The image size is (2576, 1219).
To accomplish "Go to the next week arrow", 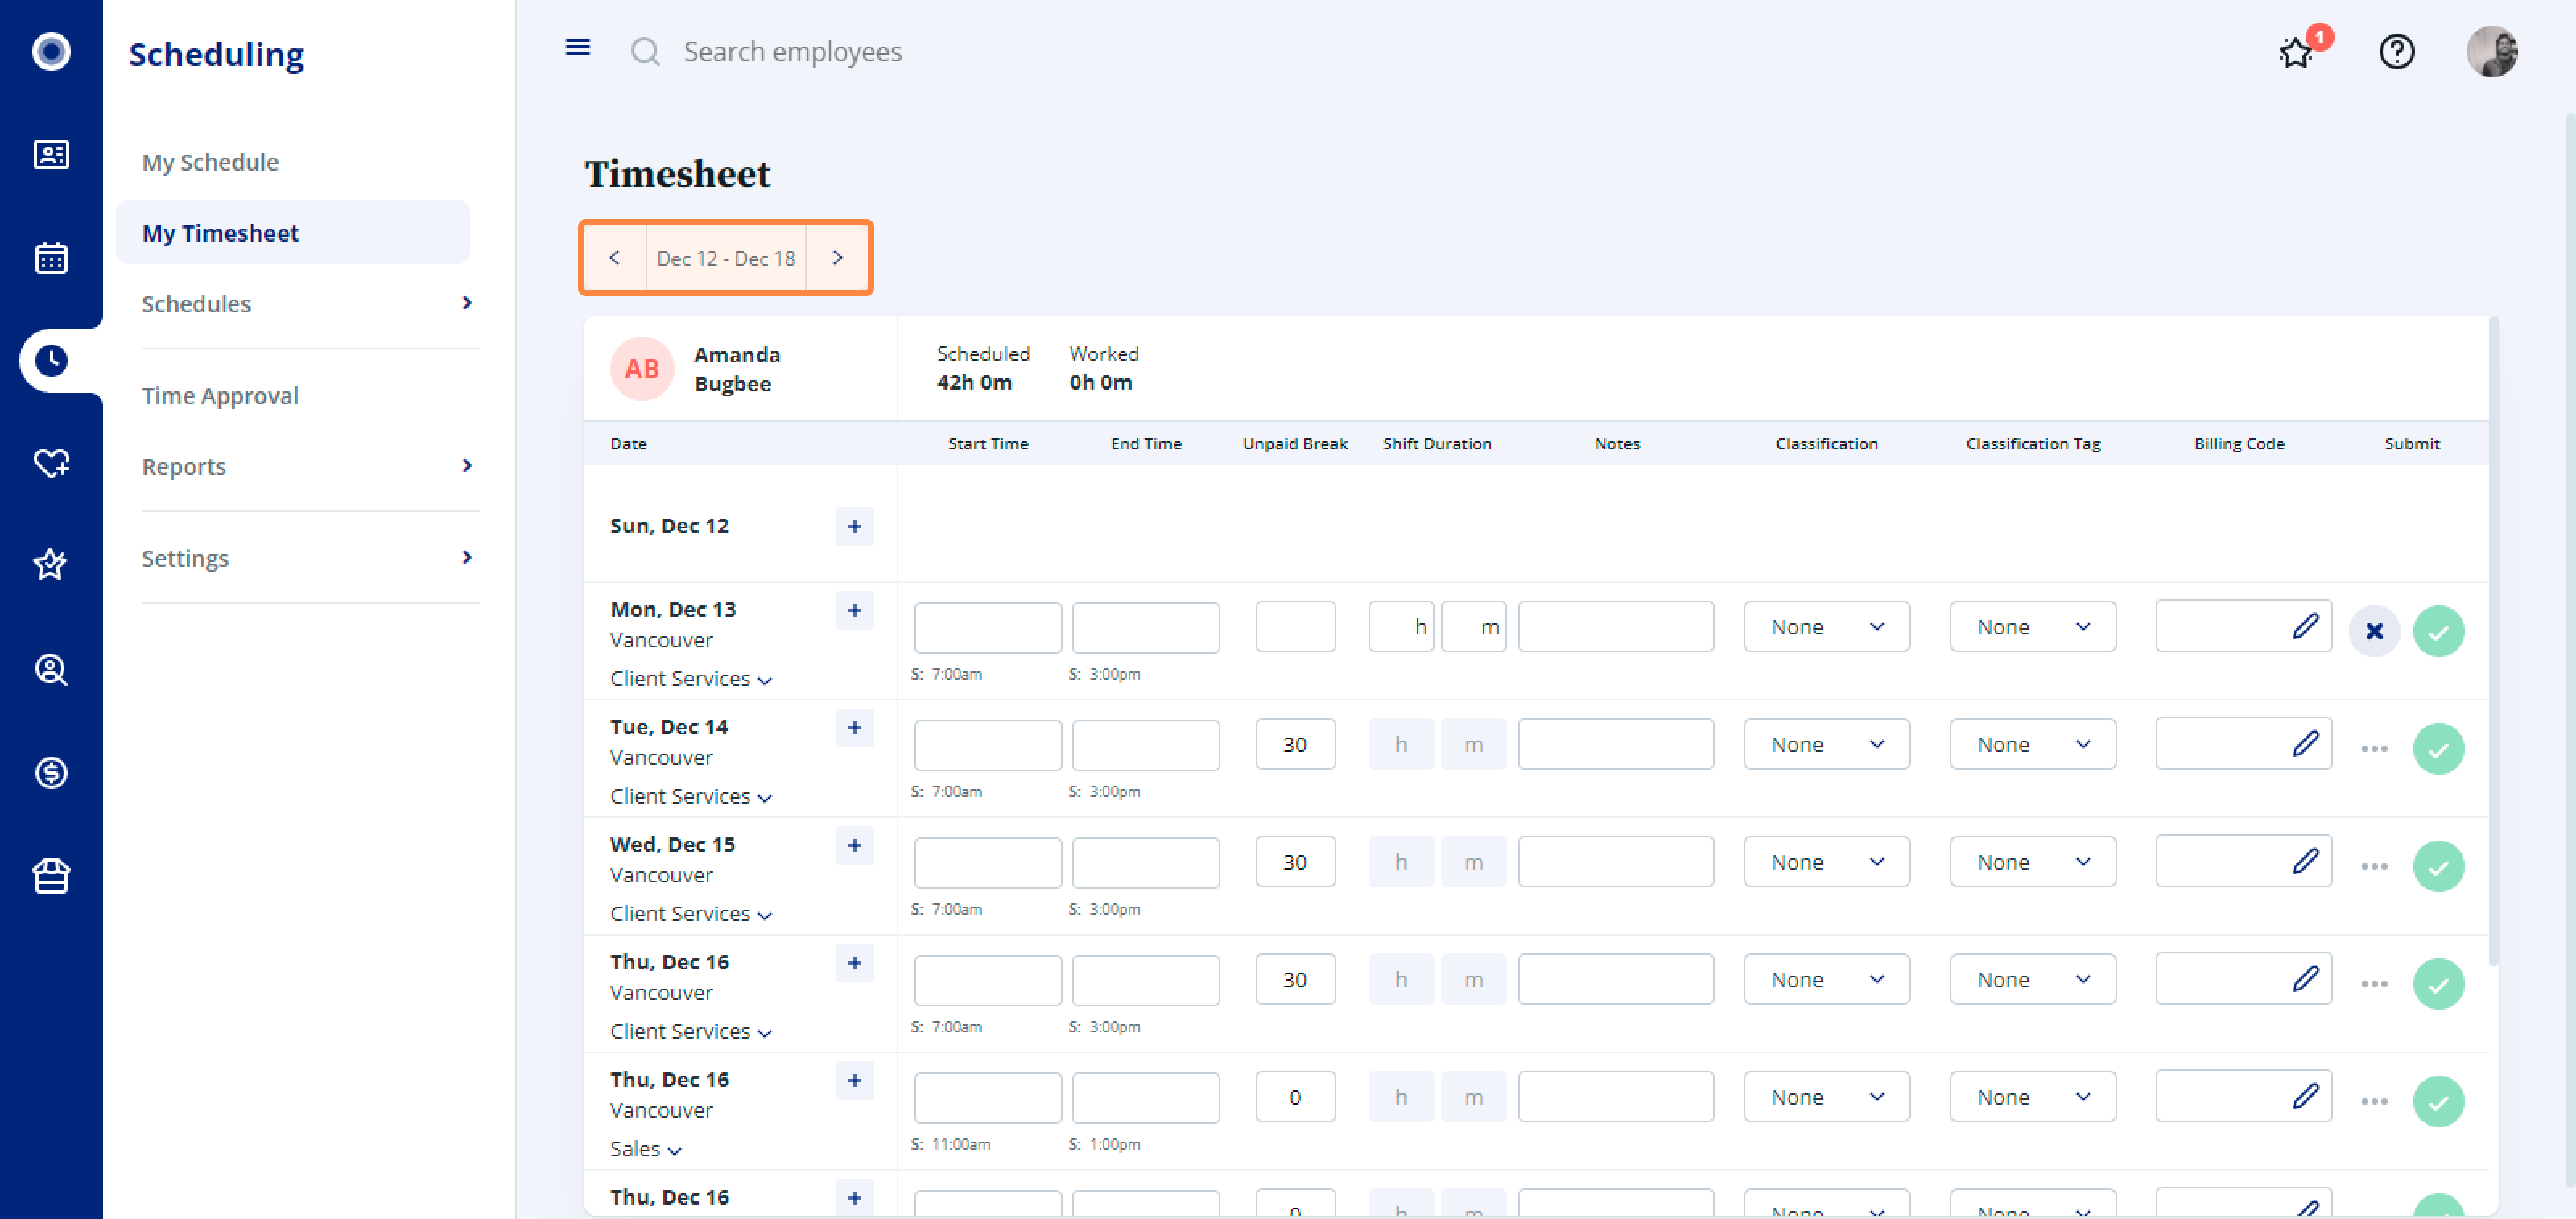I will tap(837, 258).
